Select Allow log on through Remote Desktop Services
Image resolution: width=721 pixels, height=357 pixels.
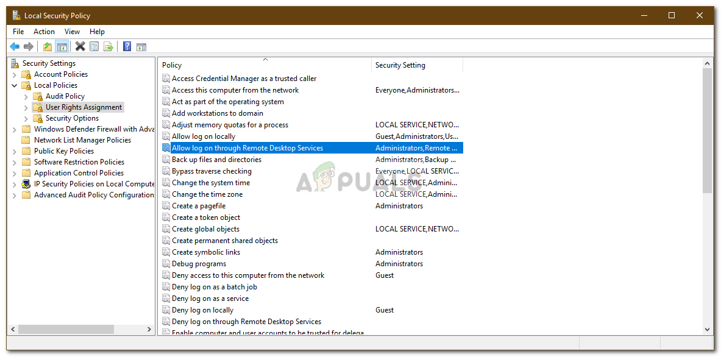(247, 148)
